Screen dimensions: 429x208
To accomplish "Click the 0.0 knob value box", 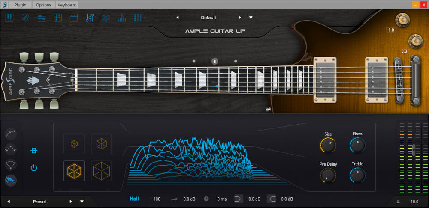I will click(405, 51).
